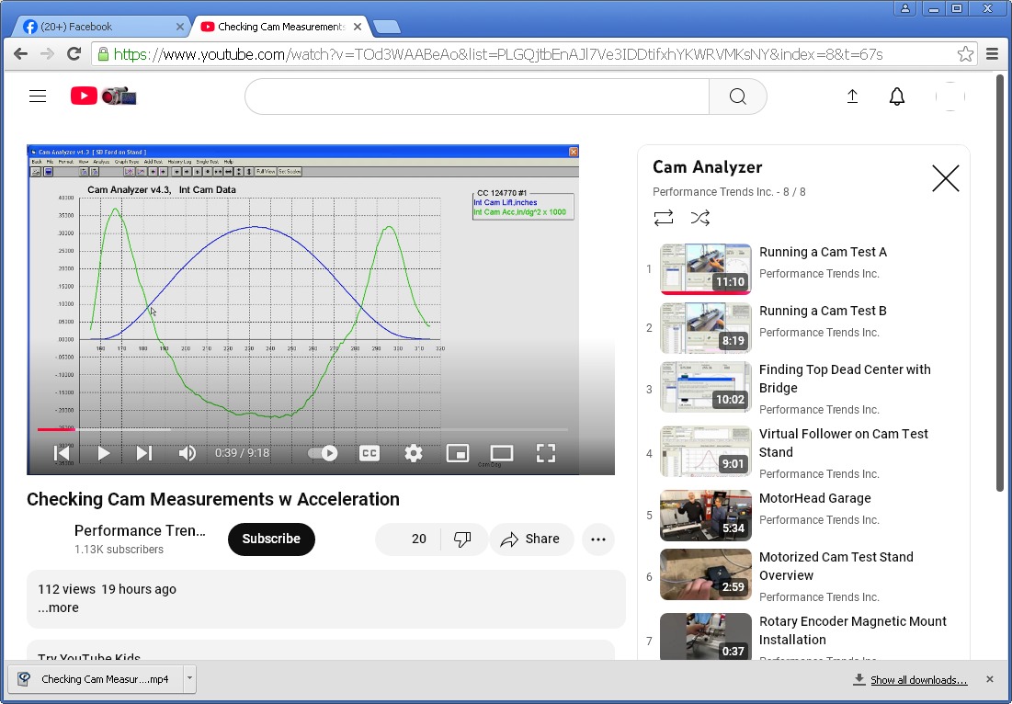Open the browser hamburger menu
The image size is (1012, 704).
[x=993, y=54]
